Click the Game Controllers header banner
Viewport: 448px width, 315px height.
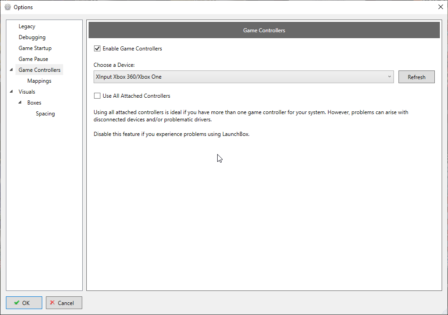point(264,30)
